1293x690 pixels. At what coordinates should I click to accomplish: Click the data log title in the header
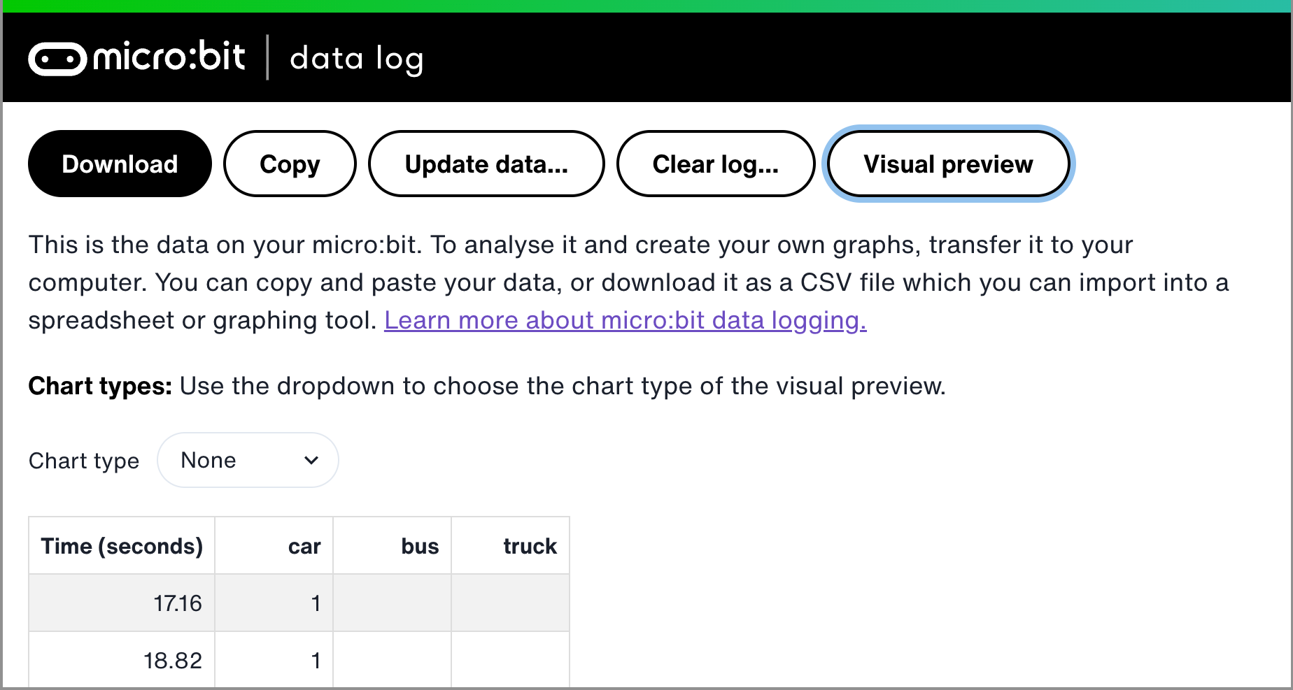coord(357,57)
